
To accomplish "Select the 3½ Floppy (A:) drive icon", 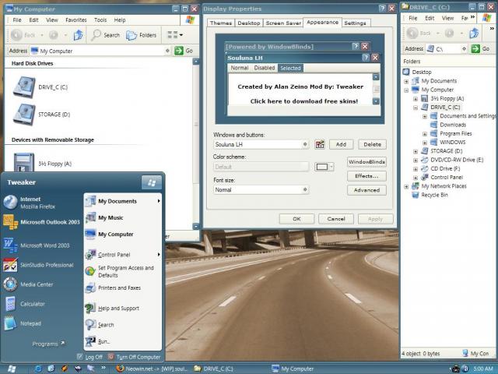I will (x=24, y=163).
